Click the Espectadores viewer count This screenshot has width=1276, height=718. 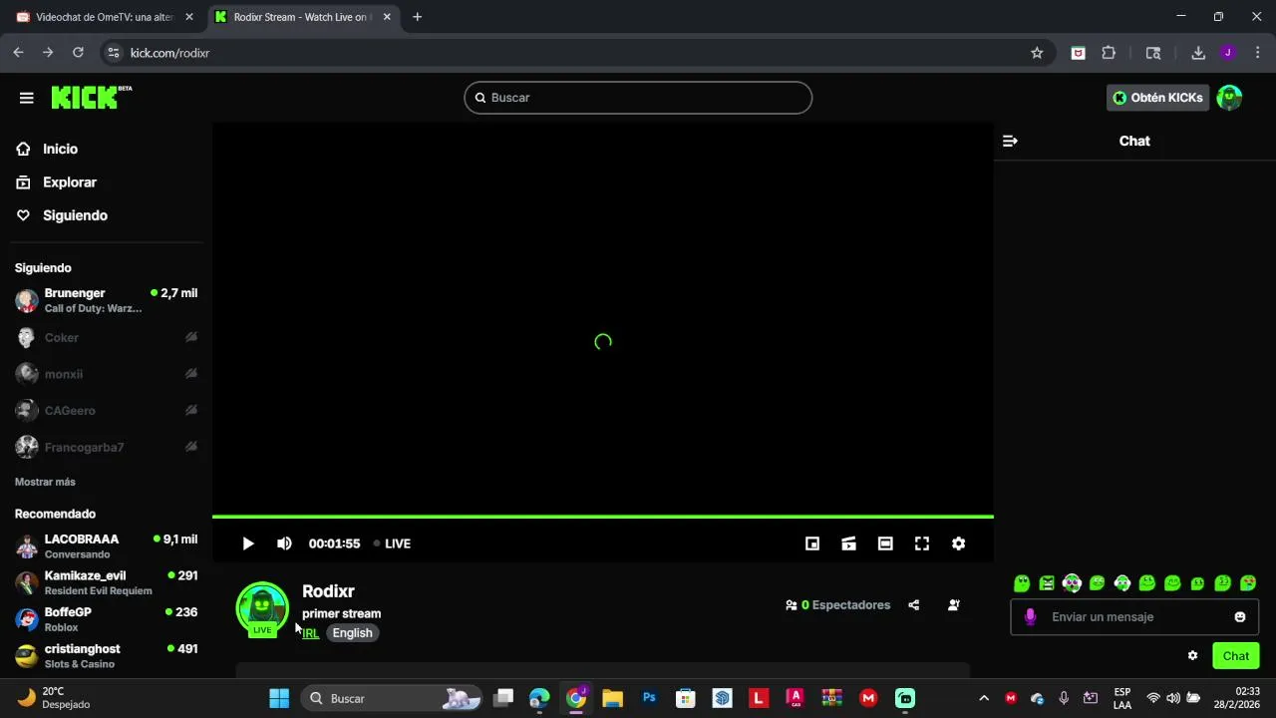838,605
